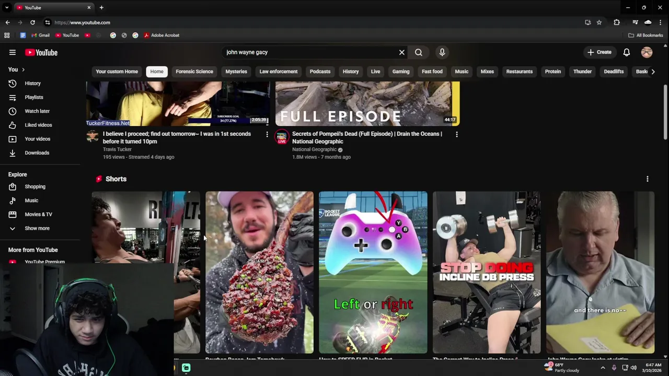This screenshot has width=669, height=376.
Task: Open the Chrome apps grid shortcut
Action: coord(7,36)
